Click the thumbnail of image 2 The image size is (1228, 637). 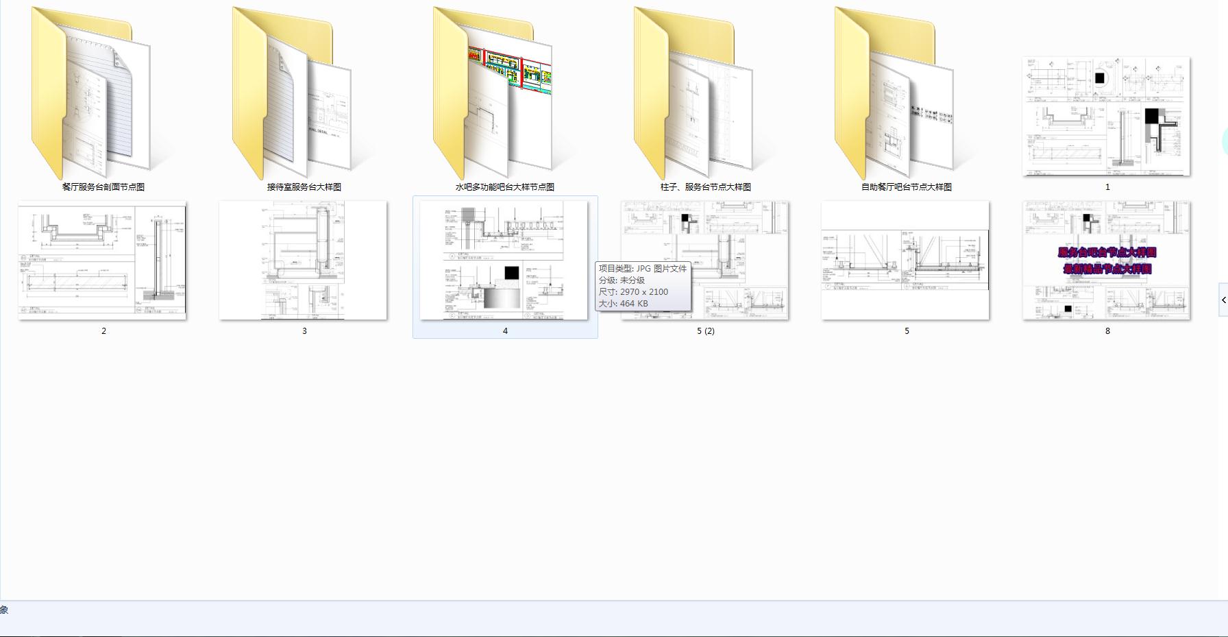[x=102, y=260]
